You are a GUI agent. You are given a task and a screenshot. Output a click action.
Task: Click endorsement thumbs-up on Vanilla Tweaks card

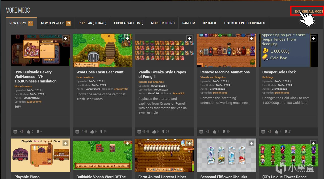coord(154,131)
